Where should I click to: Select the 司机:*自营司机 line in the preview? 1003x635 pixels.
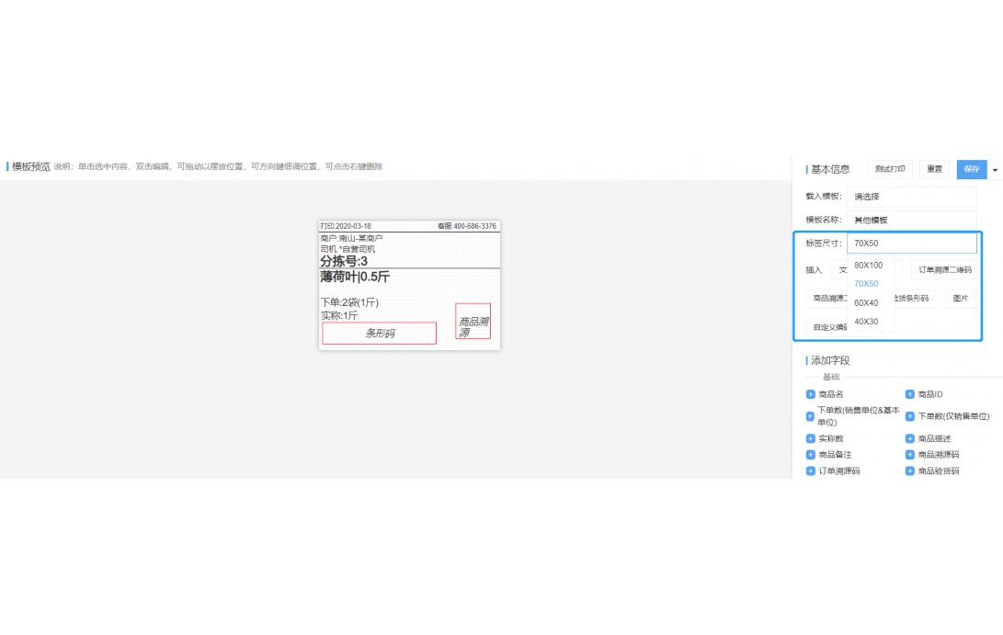348,249
